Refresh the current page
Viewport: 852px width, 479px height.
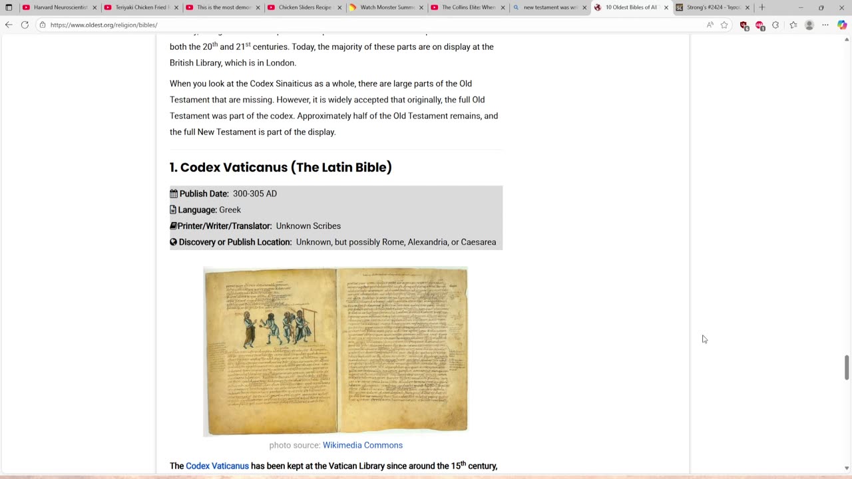pyautogui.click(x=25, y=25)
